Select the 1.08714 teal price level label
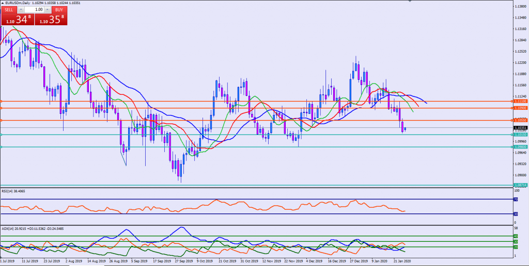529x266 pixels. pos(520,185)
